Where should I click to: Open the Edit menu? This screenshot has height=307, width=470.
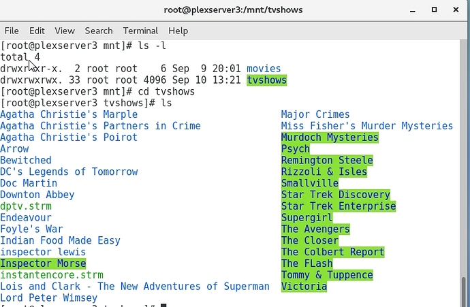click(37, 31)
